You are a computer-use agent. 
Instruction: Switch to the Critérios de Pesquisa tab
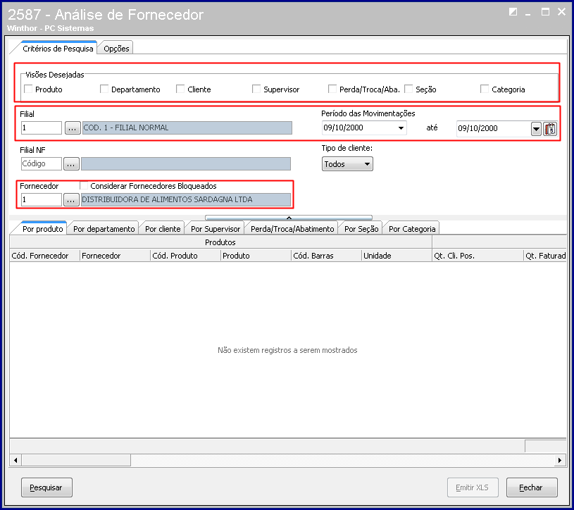(58, 49)
